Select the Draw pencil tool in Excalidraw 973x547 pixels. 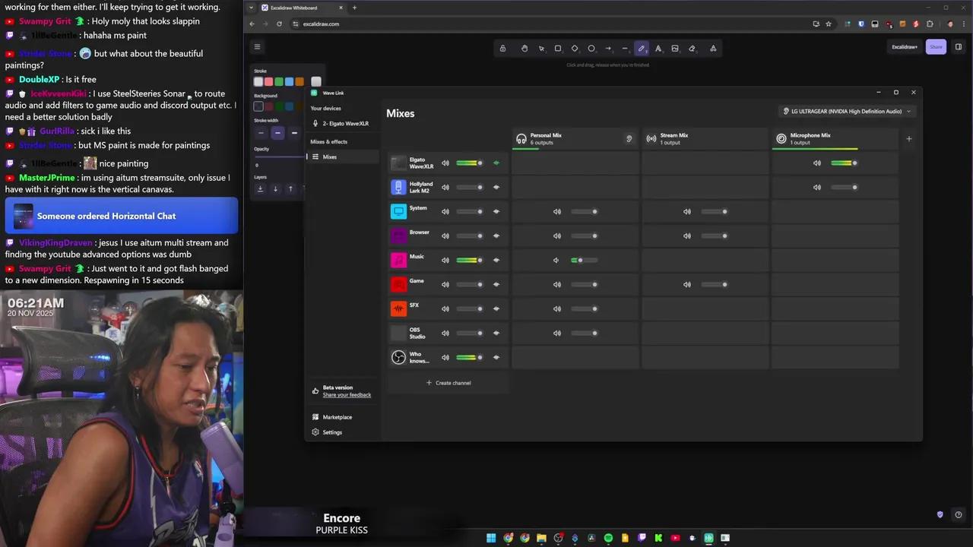(642, 48)
